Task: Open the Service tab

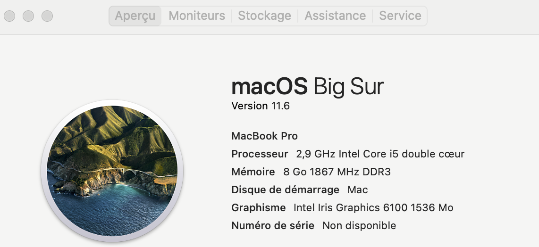Action: point(400,16)
